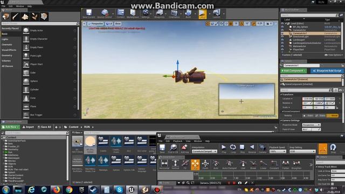This screenshot has height=194, width=345.
Task: Click Matinee Play button
Action: point(224,149)
